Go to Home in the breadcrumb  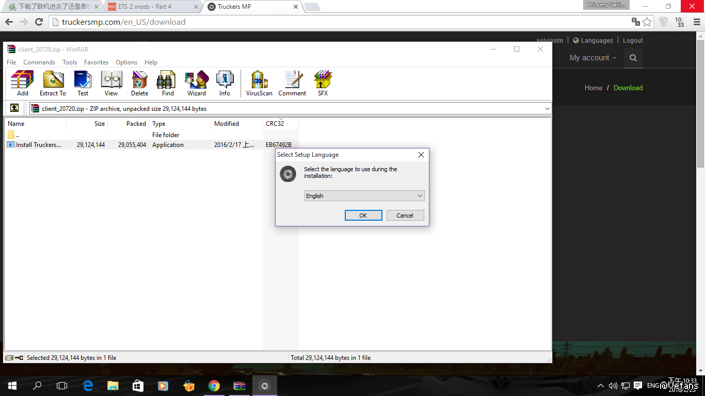[594, 88]
